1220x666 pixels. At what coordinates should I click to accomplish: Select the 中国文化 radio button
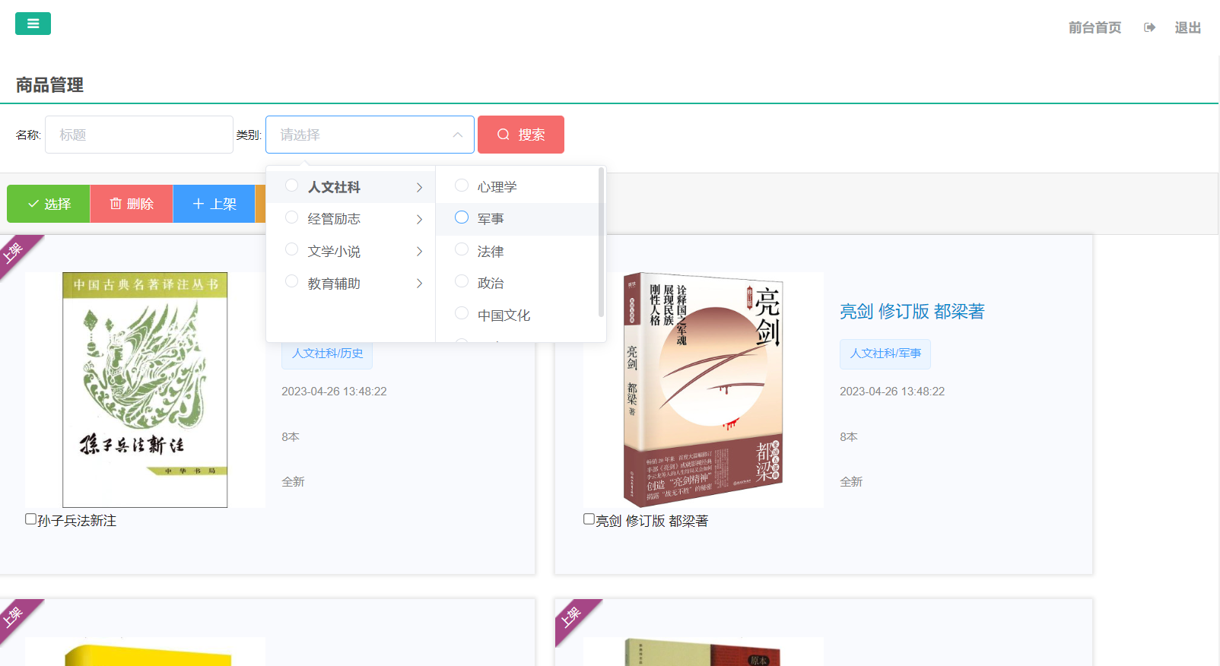click(x=462, y=313)
